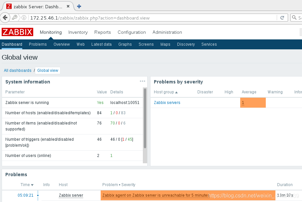Go to the Overview submenu tab
Image resolution: width=302 pixels, height=202 pixels.
tap(62, 44)
